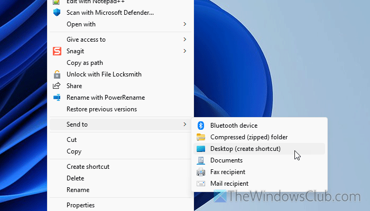The image size is (370, 211).
Task: Choose Copy as path
Action: pyautogui.click(x=85, y=63)
